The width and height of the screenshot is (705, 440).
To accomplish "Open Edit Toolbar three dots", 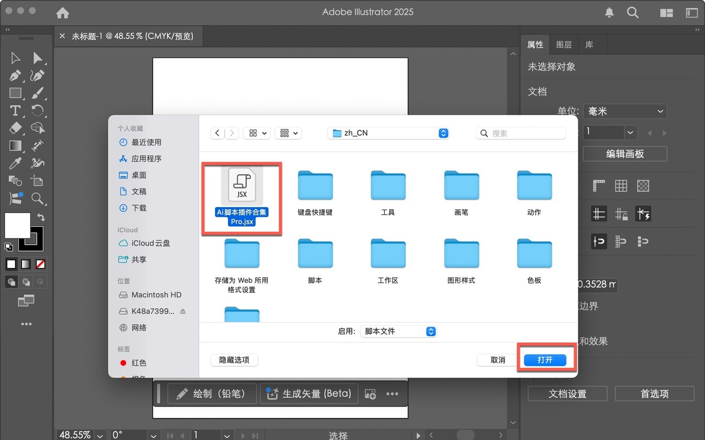I will click(27, 324).
